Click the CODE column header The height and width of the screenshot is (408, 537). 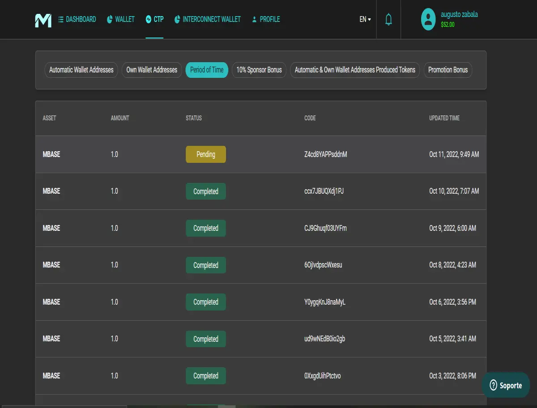tap(310, 118)
